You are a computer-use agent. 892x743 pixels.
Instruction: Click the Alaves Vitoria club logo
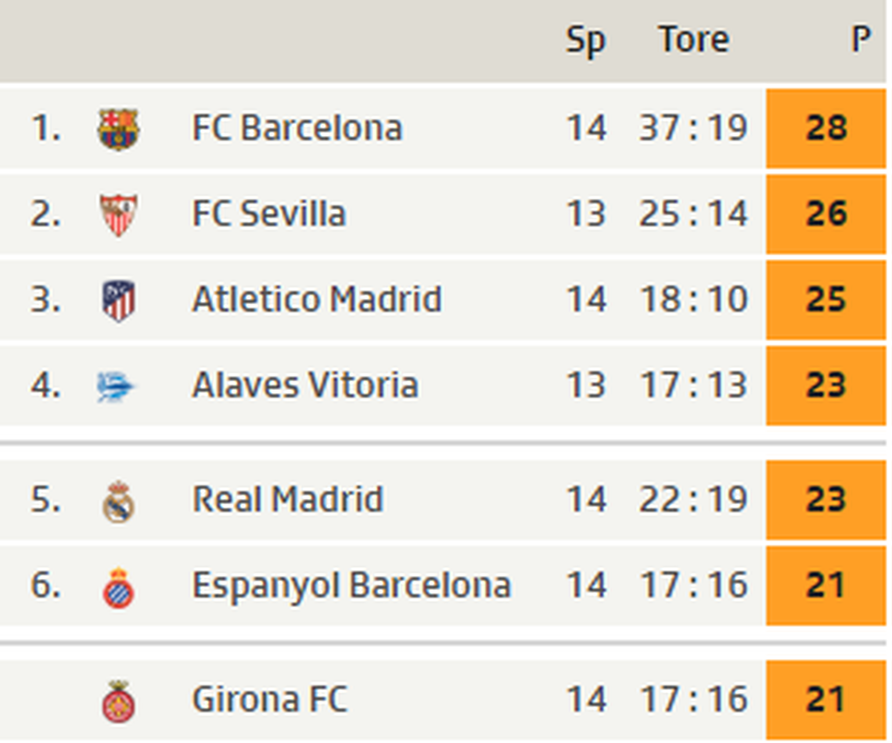[x=116, y=386]
